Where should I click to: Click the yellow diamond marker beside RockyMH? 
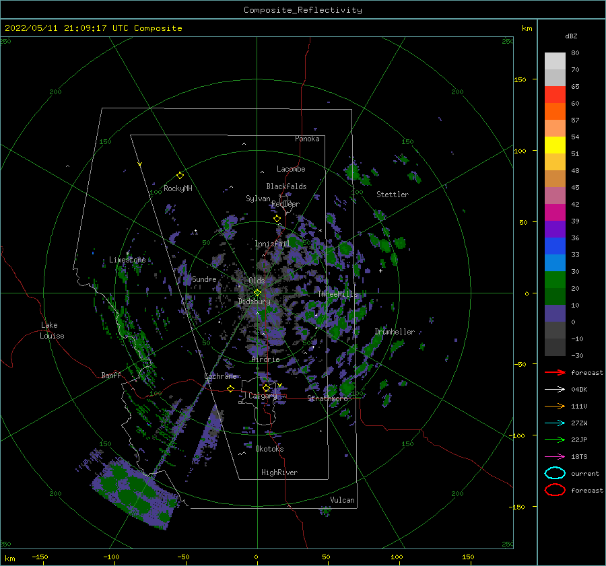tap(180, 176)
